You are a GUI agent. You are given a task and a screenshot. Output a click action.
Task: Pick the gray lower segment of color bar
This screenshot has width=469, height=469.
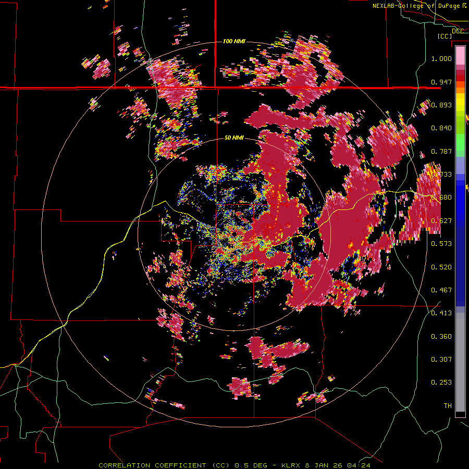460,362
